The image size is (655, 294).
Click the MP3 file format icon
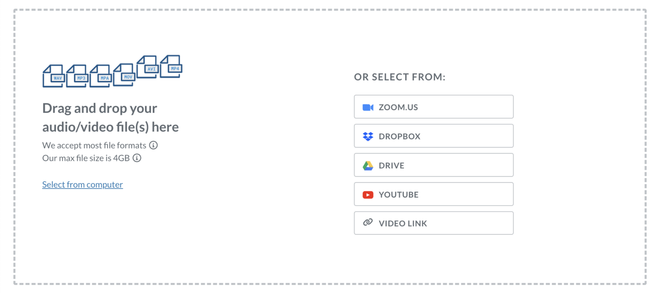77,76
